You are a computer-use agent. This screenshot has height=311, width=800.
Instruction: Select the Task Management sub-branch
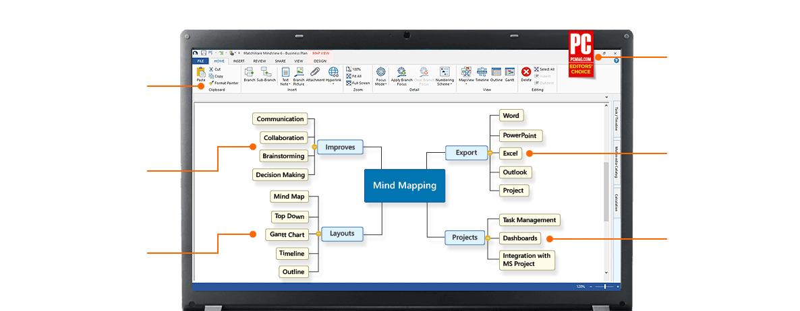point(529,220)
